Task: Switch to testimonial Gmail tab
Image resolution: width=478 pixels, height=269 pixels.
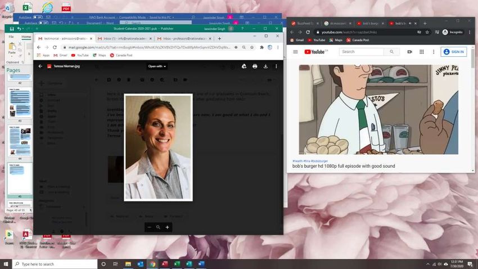Action: pyautogui.click(x=65, y=39)
